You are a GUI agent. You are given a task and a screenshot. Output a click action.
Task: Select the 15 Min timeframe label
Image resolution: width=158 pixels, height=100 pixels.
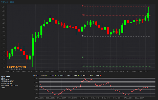[x=52, y=76]
